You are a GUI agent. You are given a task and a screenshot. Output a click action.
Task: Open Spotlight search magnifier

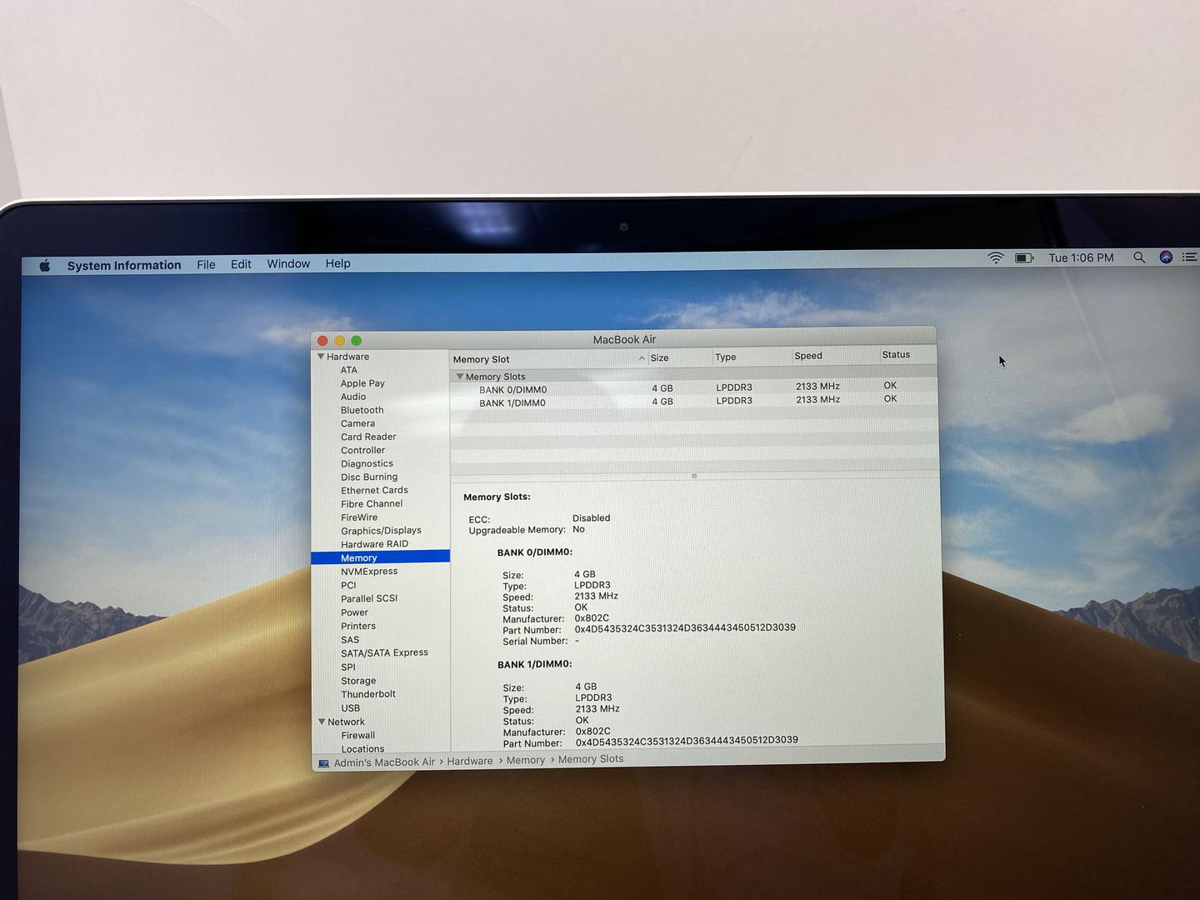pyautogui.click(x=1138, y=257)
